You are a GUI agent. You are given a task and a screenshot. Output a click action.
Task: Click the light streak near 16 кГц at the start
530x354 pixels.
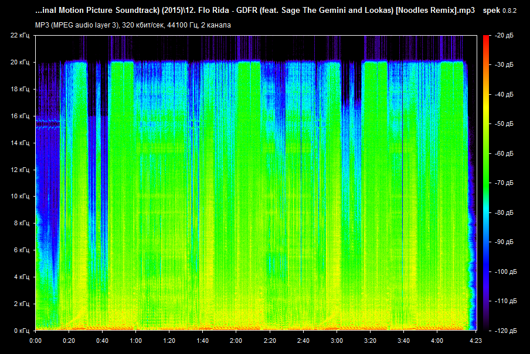point(47,122)
